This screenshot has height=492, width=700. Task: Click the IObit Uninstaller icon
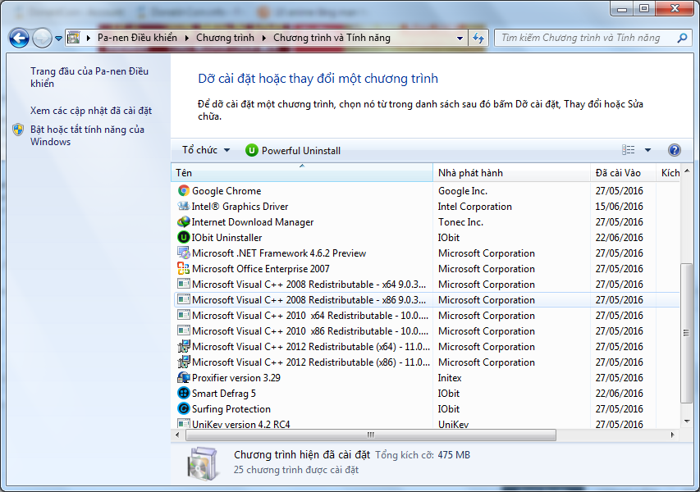point(184,237)
